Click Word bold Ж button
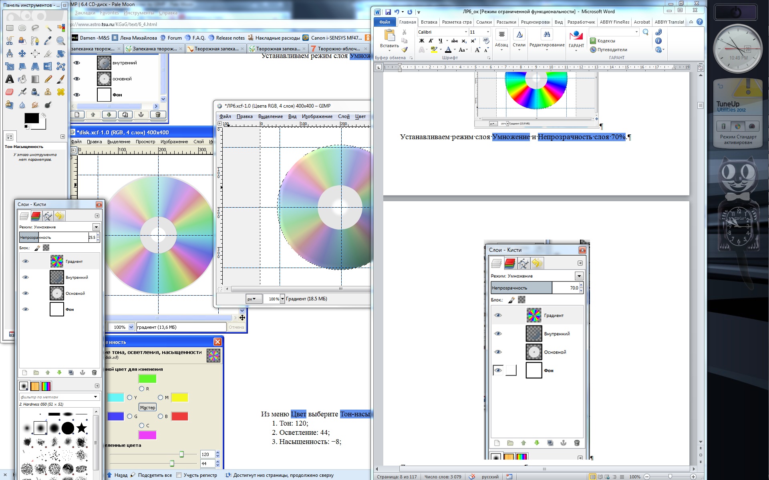This screenshot has height=480, width=769. pos(421,41)
